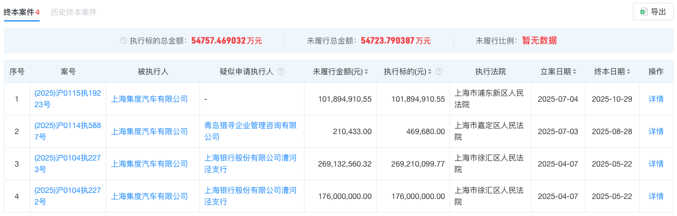Image resolution: width=677 pixels, height=216 pixels.
Task: Open 详情 for case 沪0114执5887号
Action: click(x=656, y=131)
